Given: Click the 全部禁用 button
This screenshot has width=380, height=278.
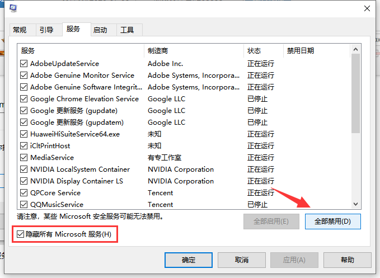Looking at the screenshot, I should tap(332, 221).
